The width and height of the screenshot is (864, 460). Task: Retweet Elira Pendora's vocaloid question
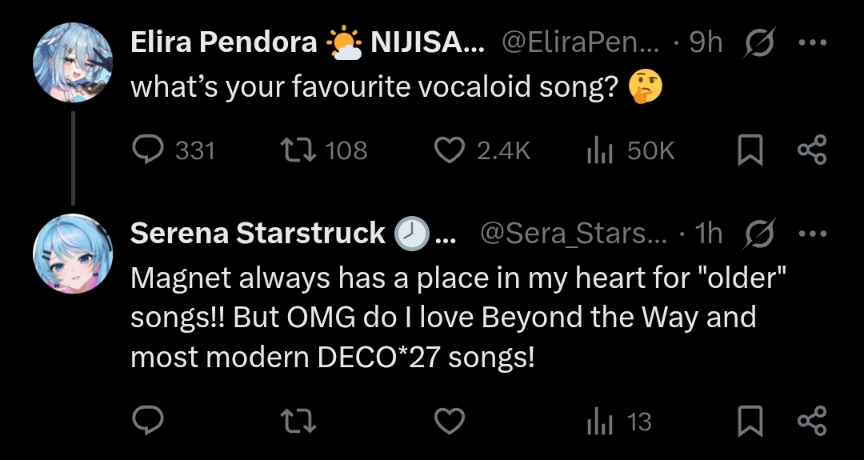click(298, 150)
